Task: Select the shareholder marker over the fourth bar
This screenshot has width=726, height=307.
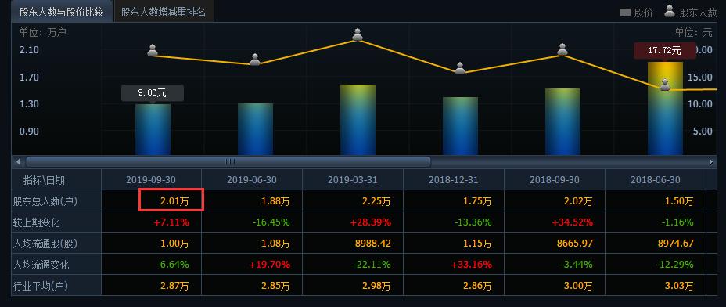Action: (460, 68)
